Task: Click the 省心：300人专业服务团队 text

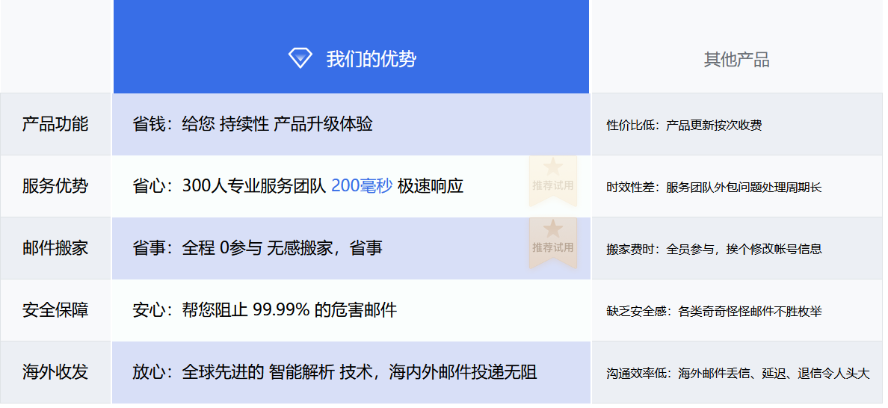Action: click(229, 185)
